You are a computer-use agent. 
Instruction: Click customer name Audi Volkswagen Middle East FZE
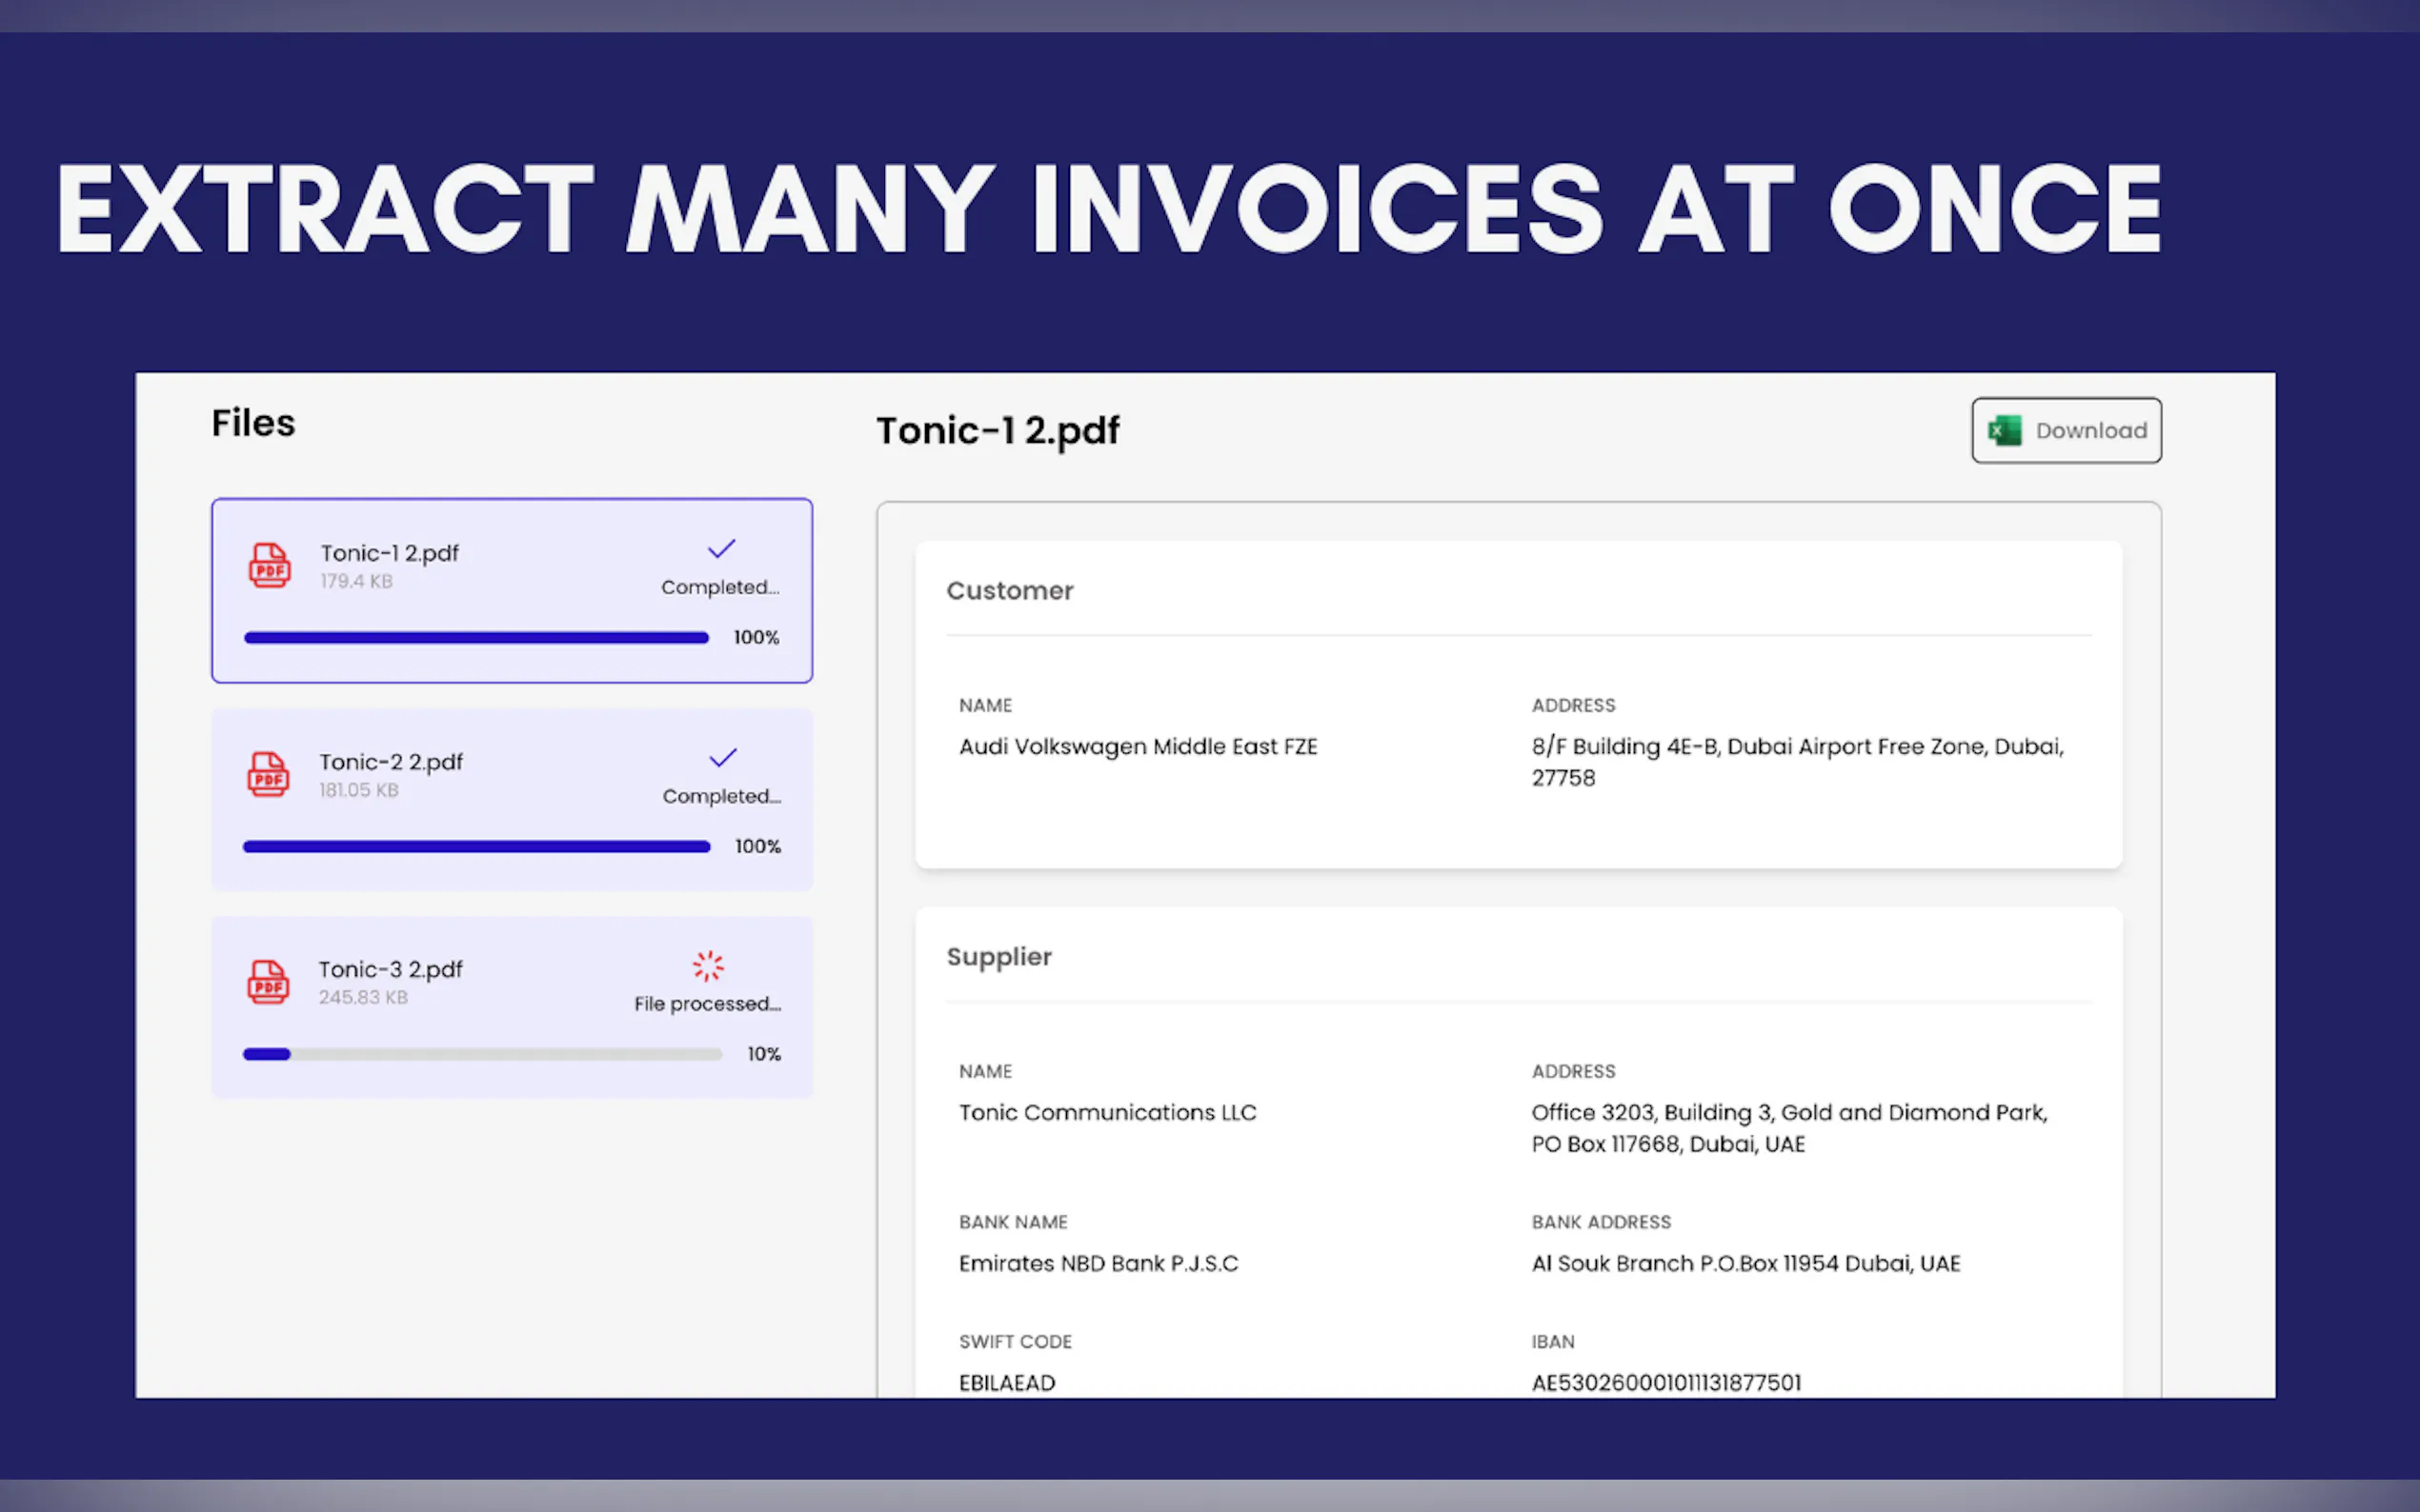coord(1138,747)
